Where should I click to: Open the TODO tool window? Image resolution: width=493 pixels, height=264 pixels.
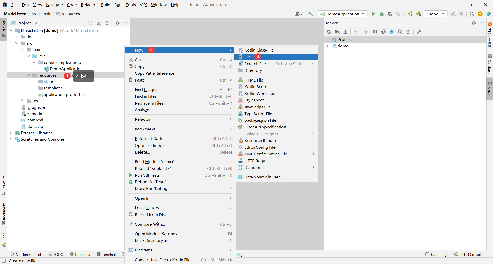point(56,254)
